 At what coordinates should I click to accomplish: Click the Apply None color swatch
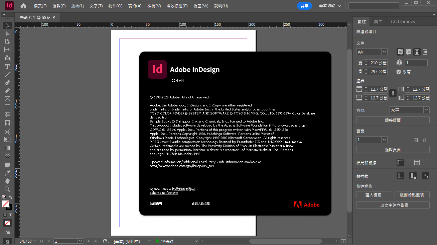(7, 223)
